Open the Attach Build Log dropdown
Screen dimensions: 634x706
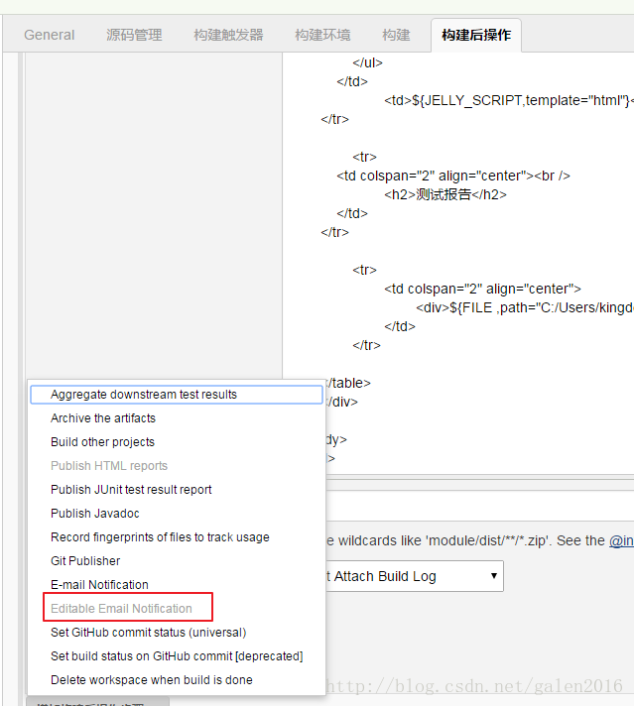pos(414,576)
